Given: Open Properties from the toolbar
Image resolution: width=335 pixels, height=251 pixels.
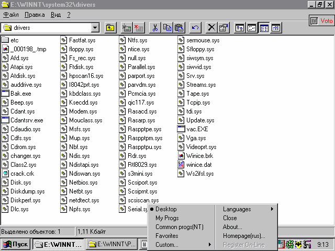Looking at the screenshot, I should click(x=224, y=28).
